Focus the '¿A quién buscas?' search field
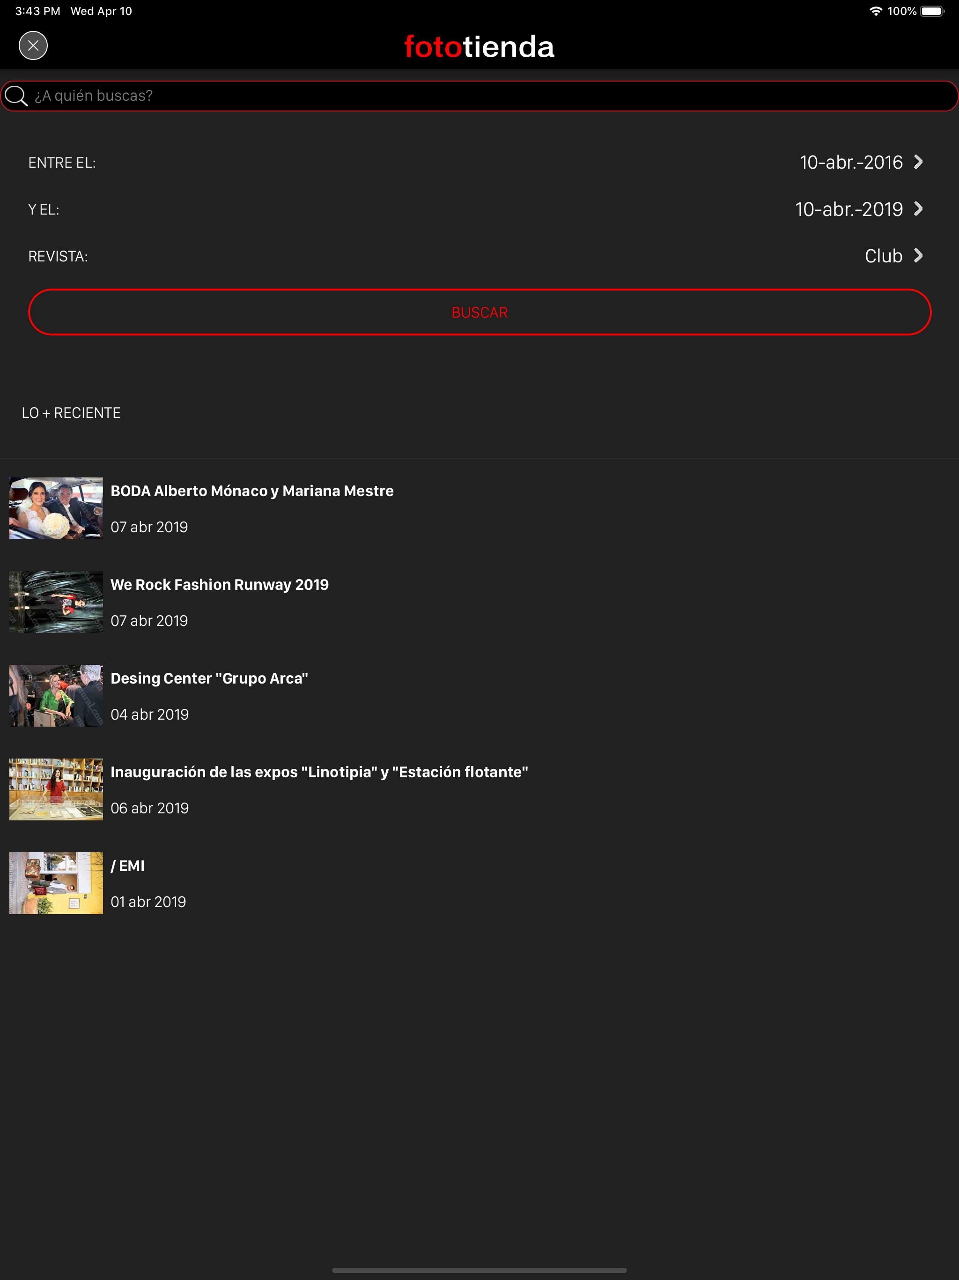Viewport: 959px width, 1280px height. coord(479,96)
